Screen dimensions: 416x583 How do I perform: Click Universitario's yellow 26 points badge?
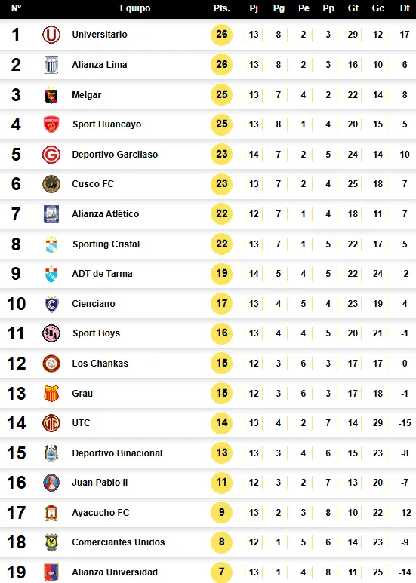(221, 35)
